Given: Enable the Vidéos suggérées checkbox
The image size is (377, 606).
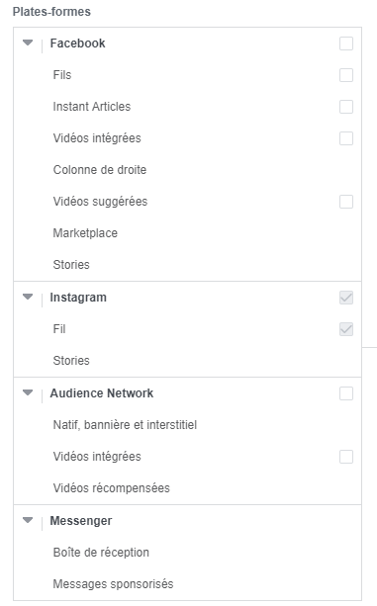Looking at the screenshot, I should click(x=346, y=202).
